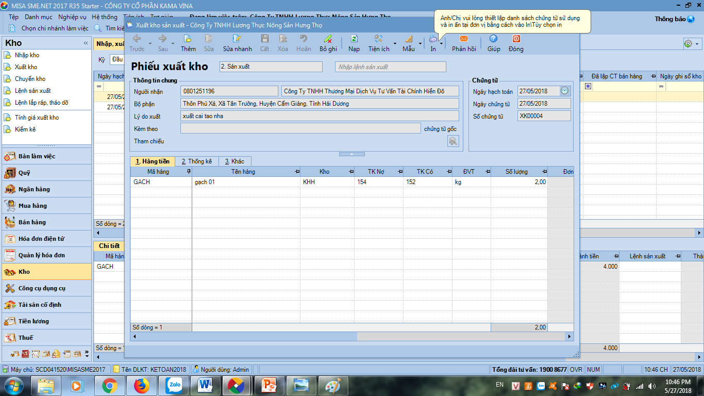704x396 pixels.
Task: Click the In (print) printer icon
Action: coord(433,39)
